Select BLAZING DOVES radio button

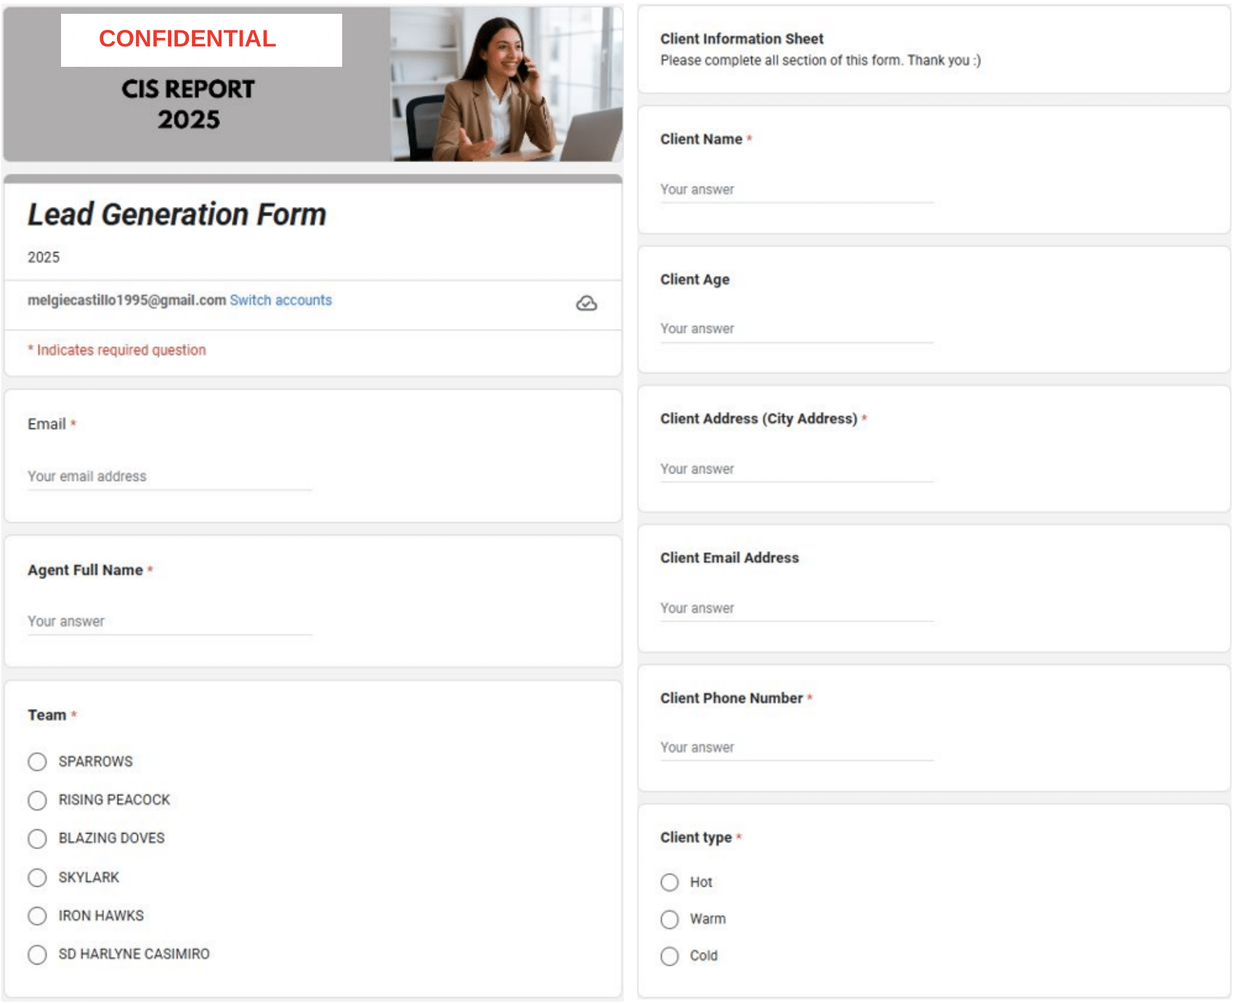coord(37,839)
